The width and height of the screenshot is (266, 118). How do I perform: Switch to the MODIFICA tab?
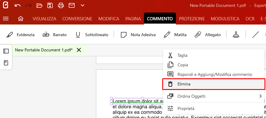point(109,19)
